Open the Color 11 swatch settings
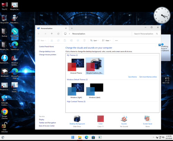 click(x=100, y=121)
